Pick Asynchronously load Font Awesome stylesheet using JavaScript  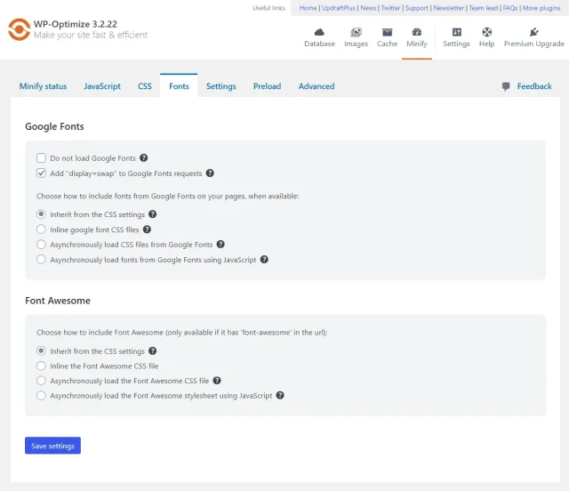point(41,396)
